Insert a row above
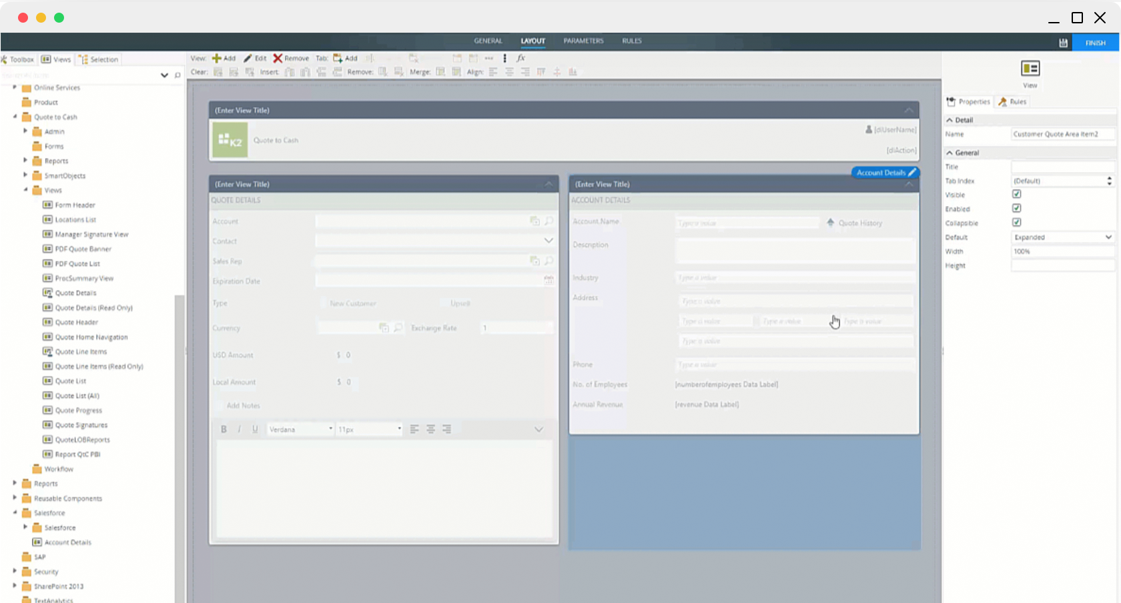The image size is (1121, 603). tap(321, 72)
